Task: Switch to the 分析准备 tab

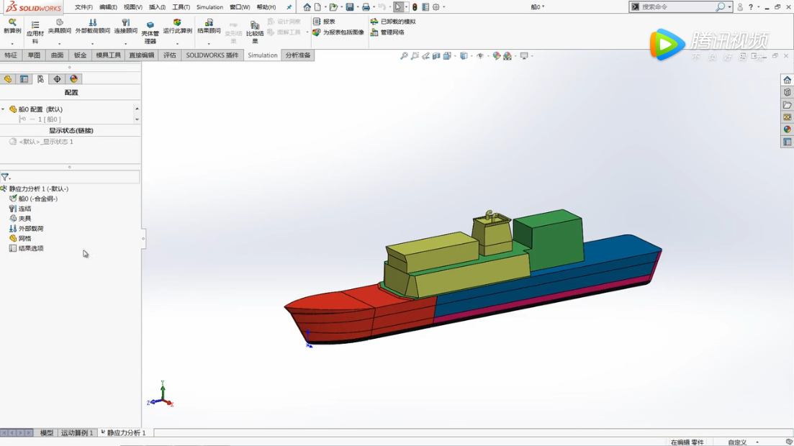Action: coord(298,55)
